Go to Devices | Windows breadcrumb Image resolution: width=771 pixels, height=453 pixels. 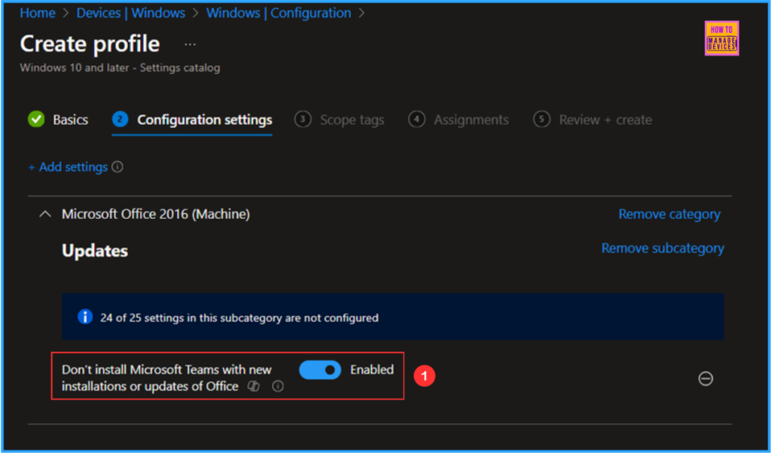131,14
